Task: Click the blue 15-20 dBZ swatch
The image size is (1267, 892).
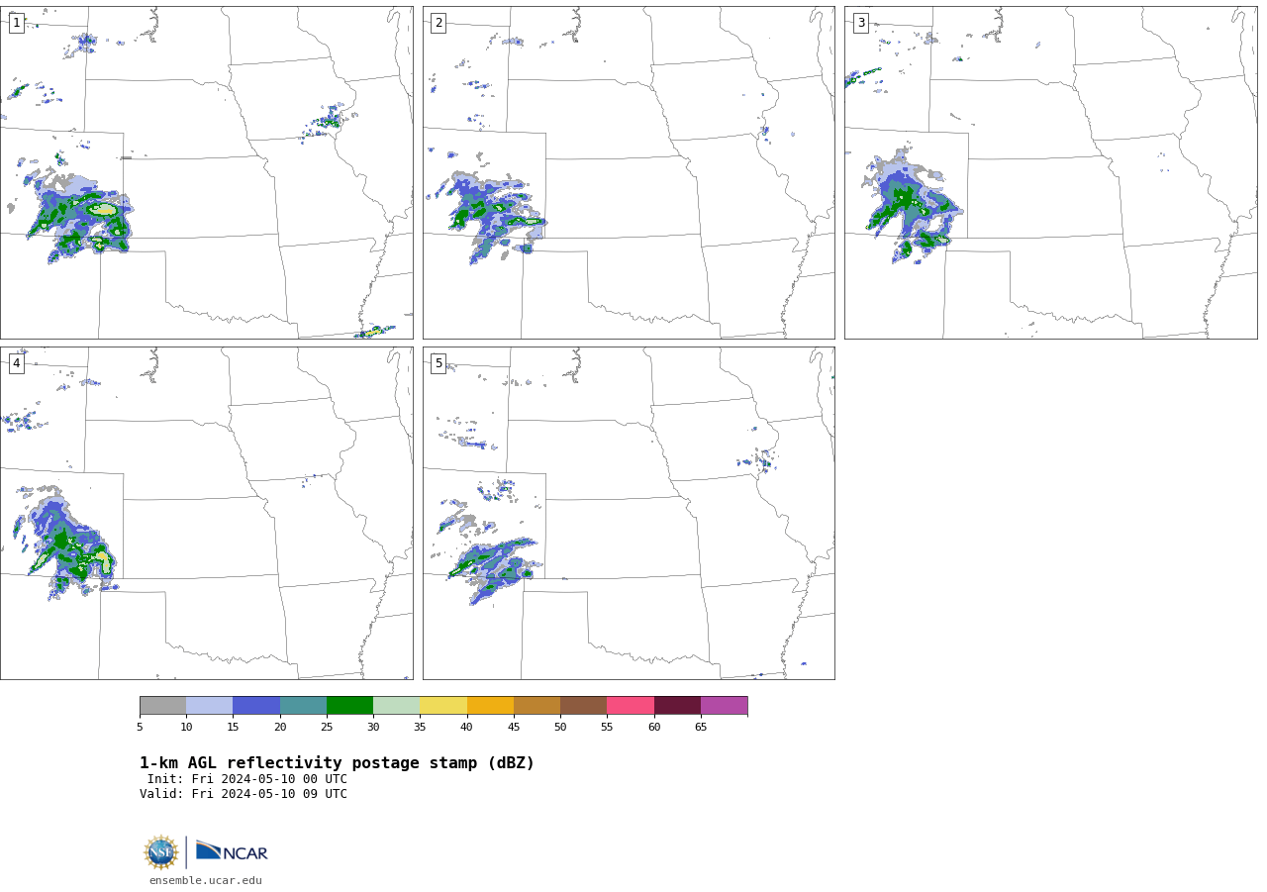Action: click(256, 706)
